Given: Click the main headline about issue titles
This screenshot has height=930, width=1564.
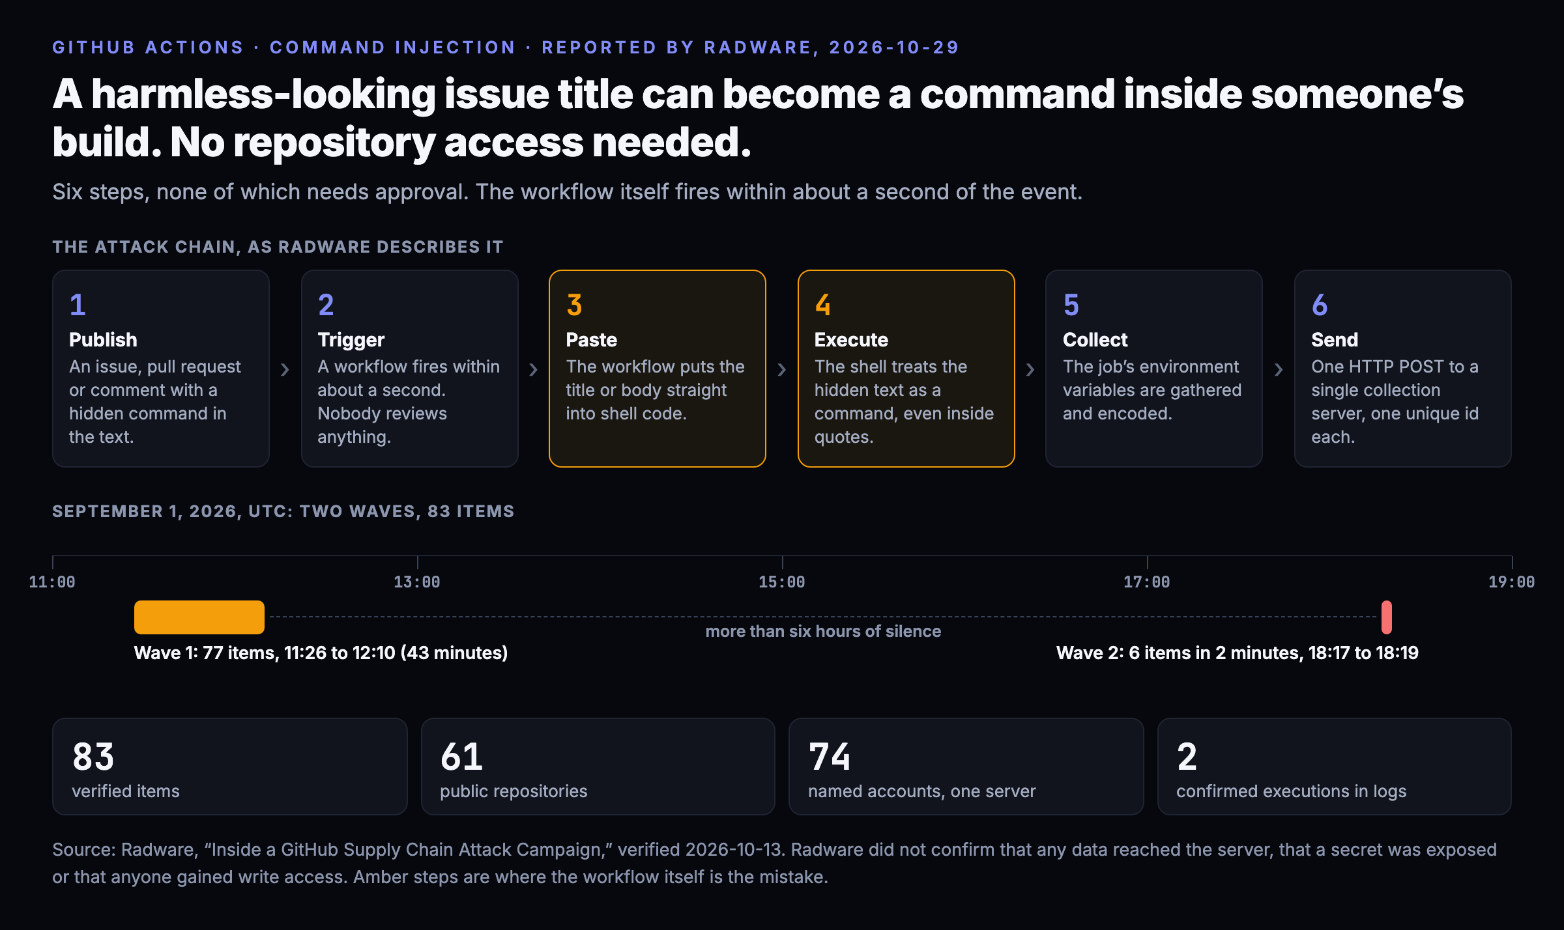Looking at the screenshot, I should point(758,118).
